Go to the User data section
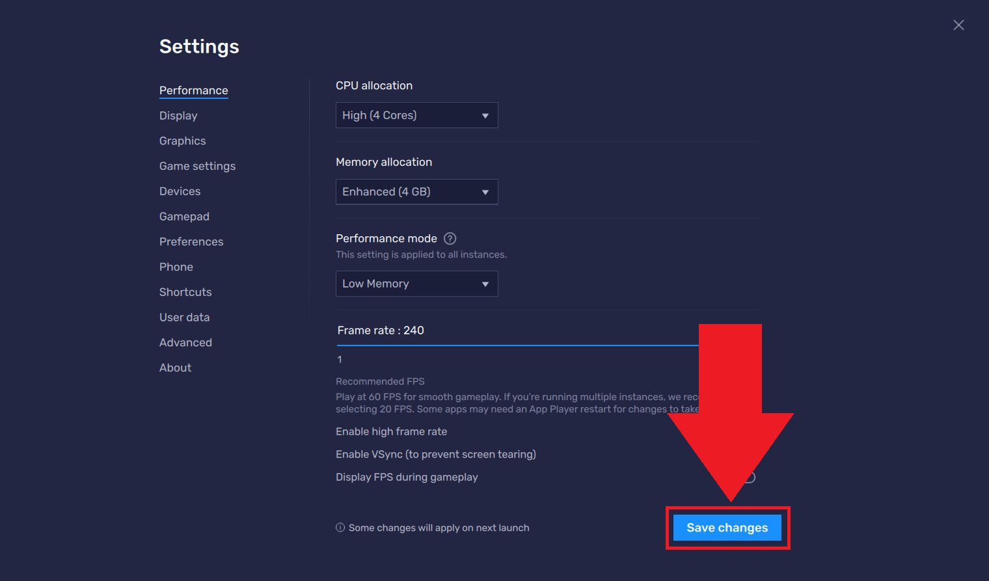989x581 pixels. point(184,318)
